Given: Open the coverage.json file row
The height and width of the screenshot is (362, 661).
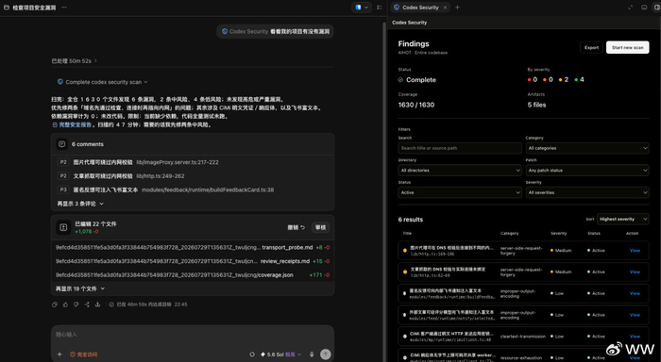Looking at the screenshot, I should (x=193, y=275).
